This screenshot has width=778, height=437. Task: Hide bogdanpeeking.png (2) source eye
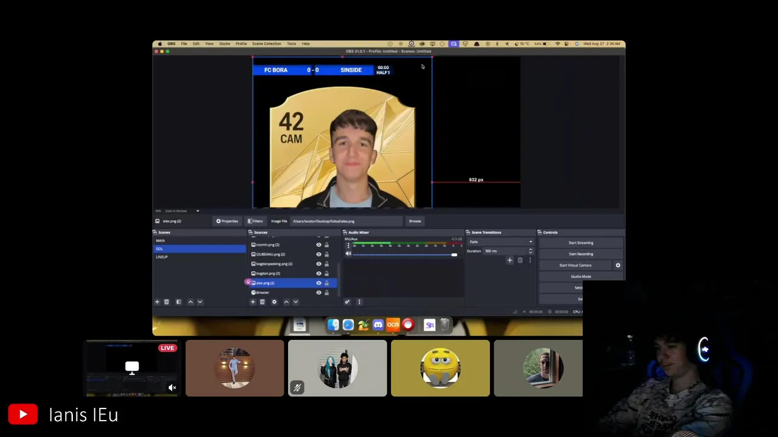pos(318,264)
